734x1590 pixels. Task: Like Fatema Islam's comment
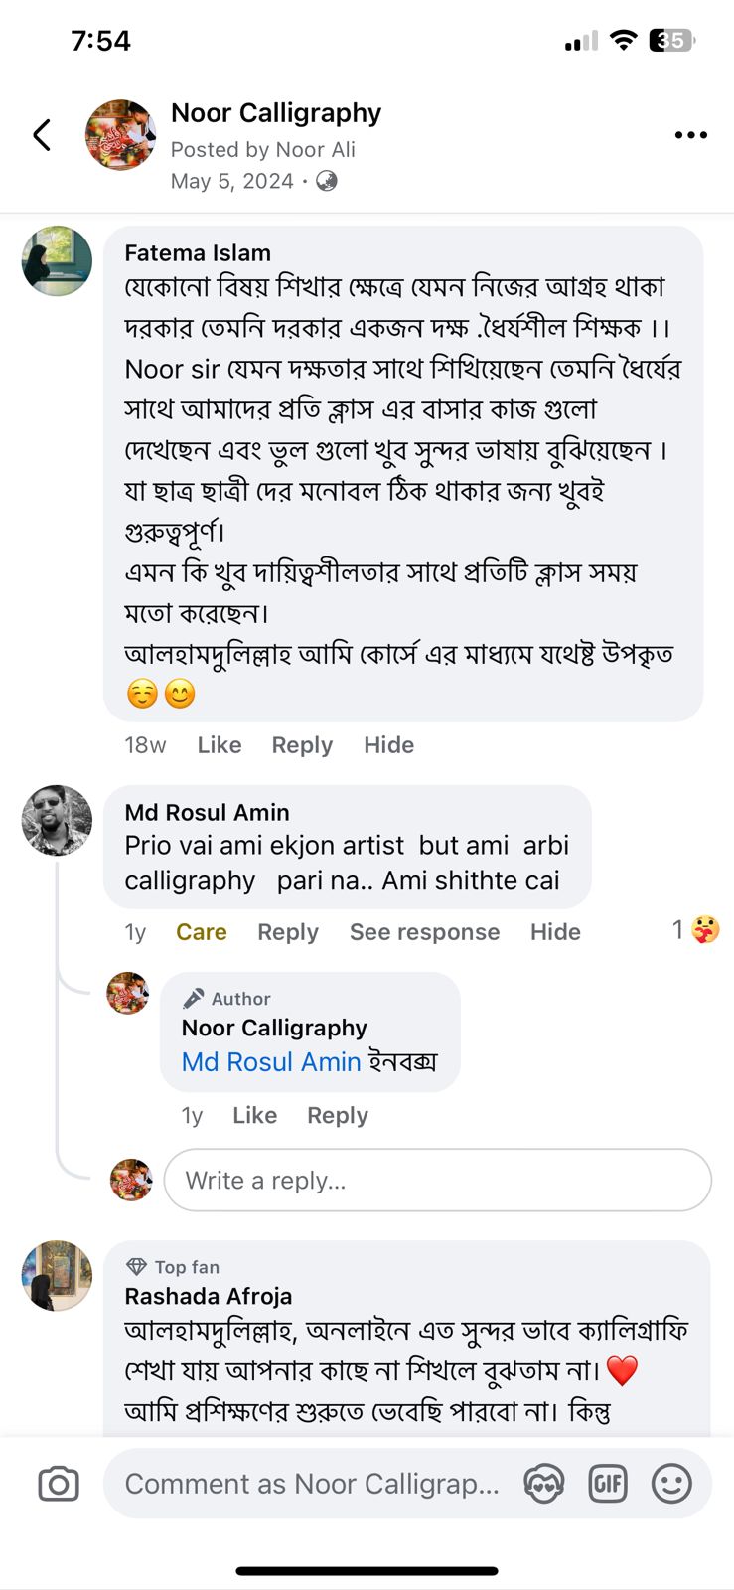point(219,745)
